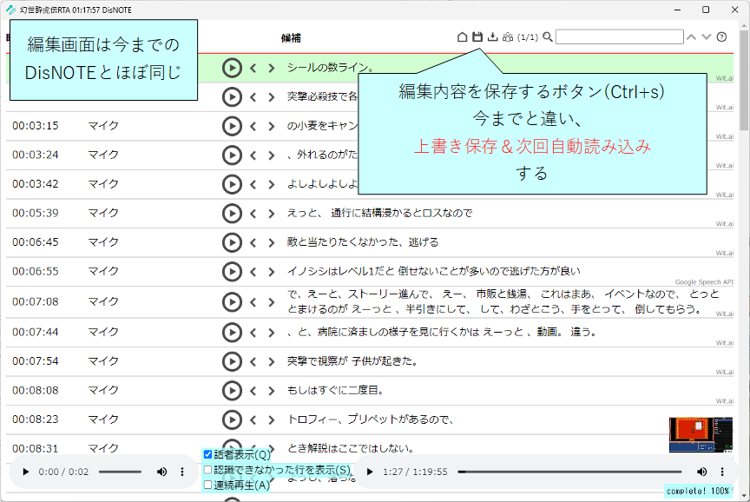This screenshot has width=750, height=502.
Task: Enable 連続再生(A) checkbox
Action: (x=207, y=485)
